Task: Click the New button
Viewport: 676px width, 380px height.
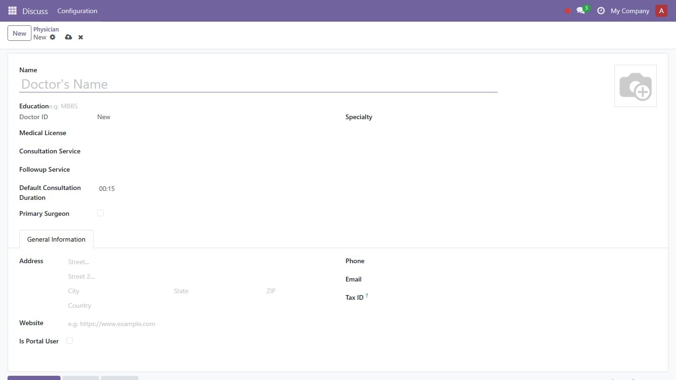Action: click(19, 33)
